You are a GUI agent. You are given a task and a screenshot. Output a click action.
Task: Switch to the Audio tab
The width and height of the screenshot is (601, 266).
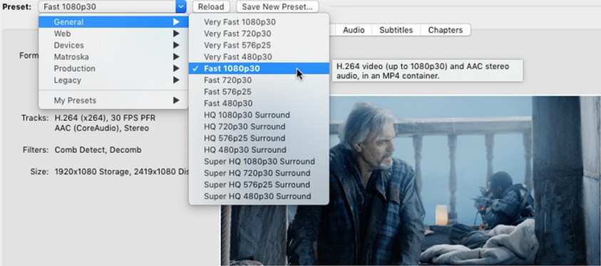click(x=354, y=30)
